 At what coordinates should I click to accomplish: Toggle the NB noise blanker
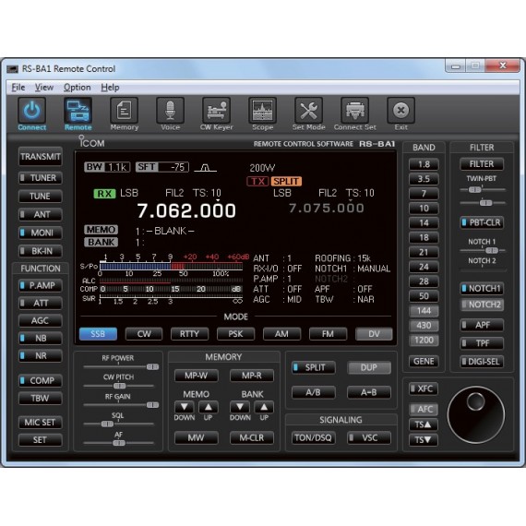tap(41, 338)
